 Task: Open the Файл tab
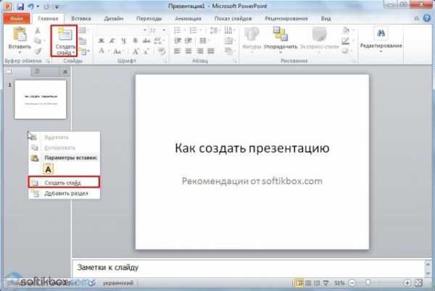17,19
